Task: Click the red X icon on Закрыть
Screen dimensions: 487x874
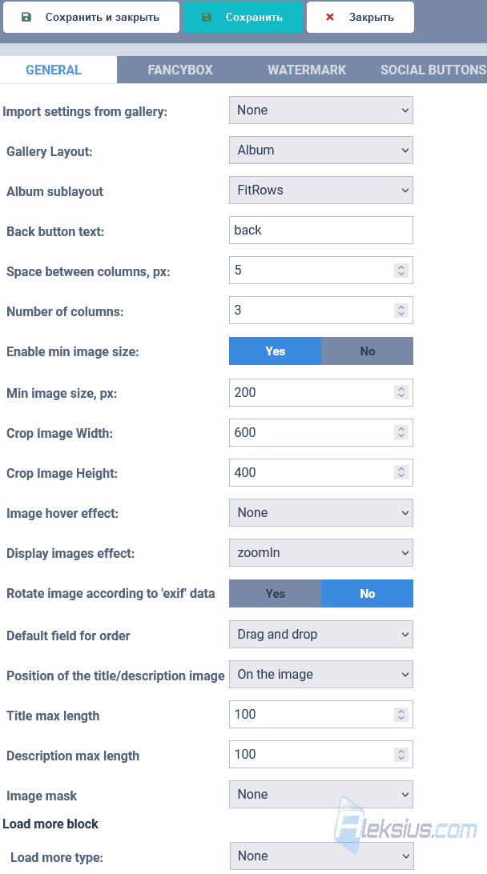Action: (x=330, y=18)
